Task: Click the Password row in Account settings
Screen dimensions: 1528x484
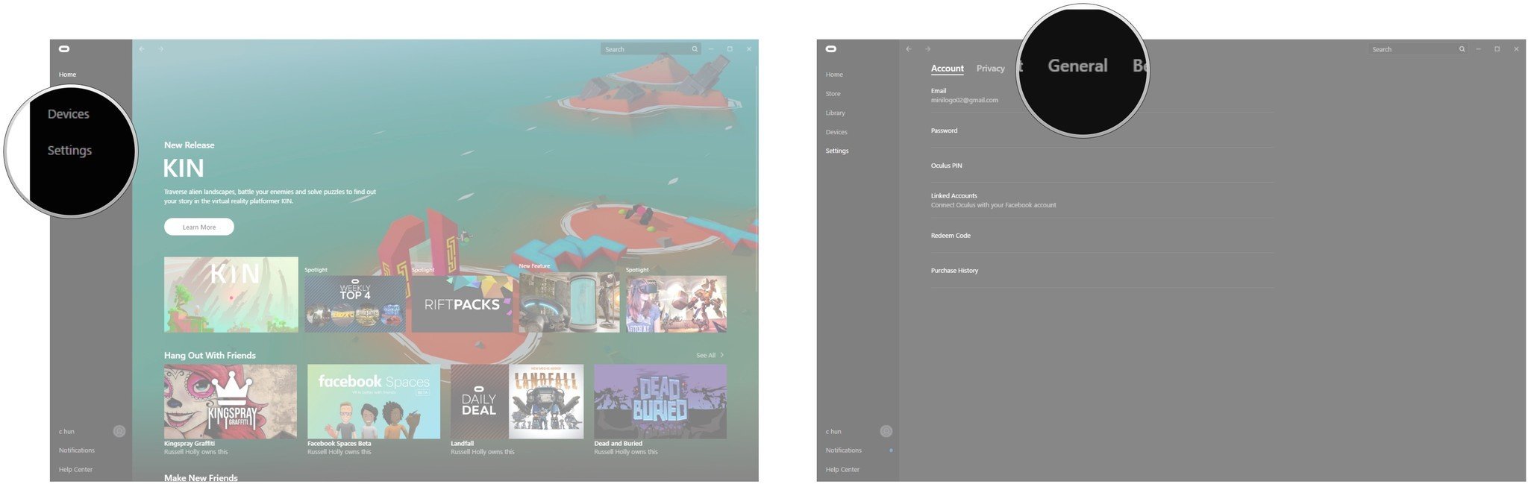Action: 1102,131
